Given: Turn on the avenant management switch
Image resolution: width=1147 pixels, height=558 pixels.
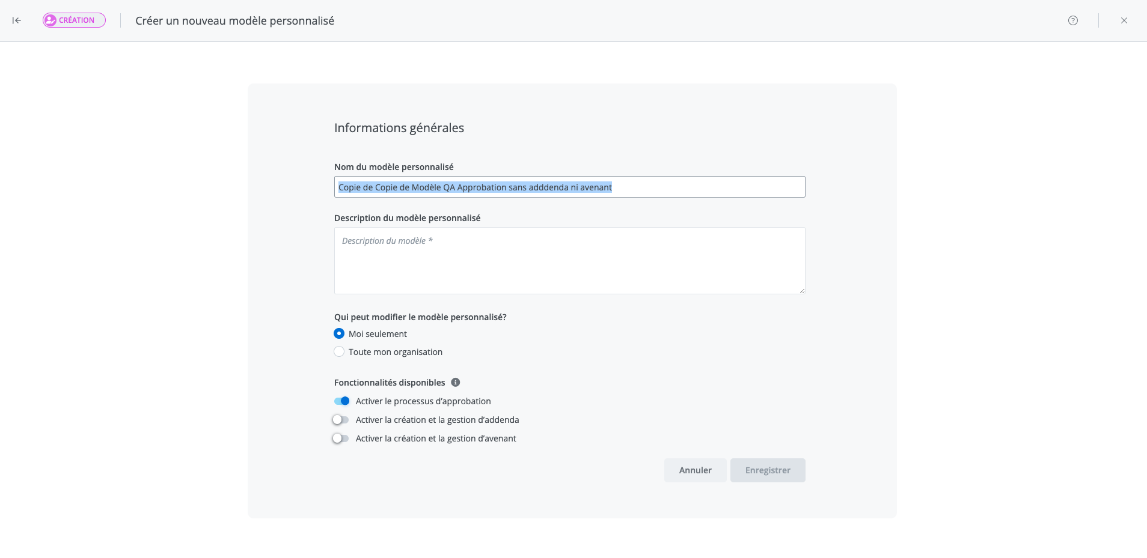Looking at the screenshot, I should tap(341, 438).
